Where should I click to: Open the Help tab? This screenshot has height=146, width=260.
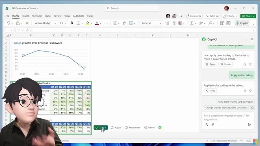[x=90, y=16]
